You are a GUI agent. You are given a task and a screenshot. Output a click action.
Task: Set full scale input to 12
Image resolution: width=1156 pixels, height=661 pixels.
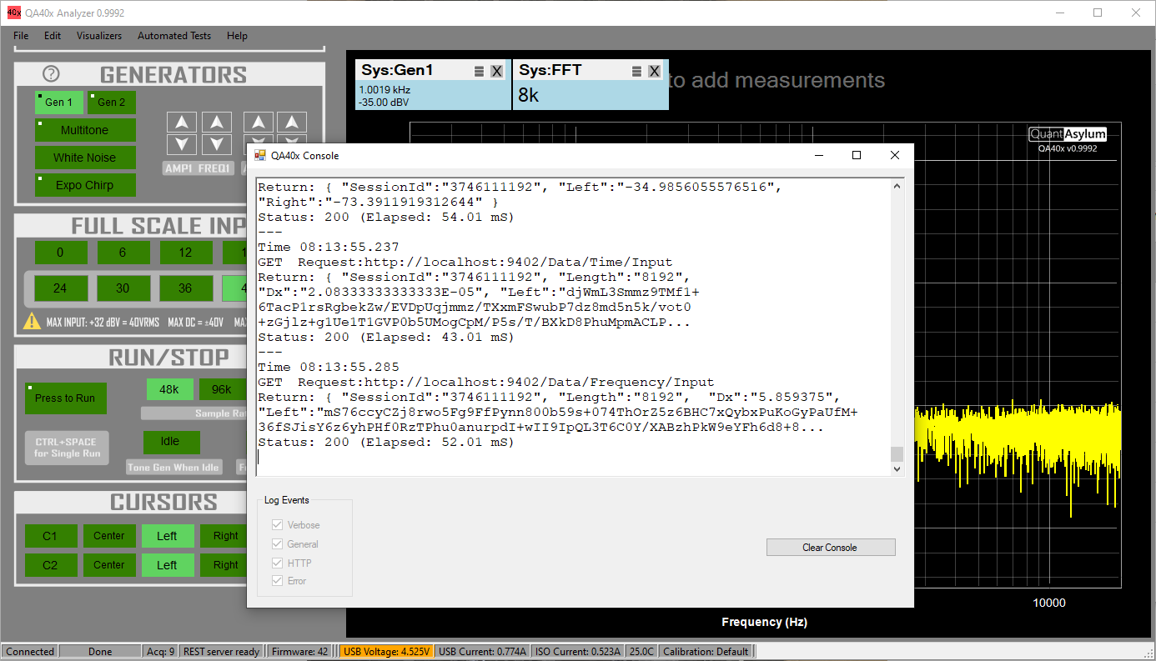(185, 253)
